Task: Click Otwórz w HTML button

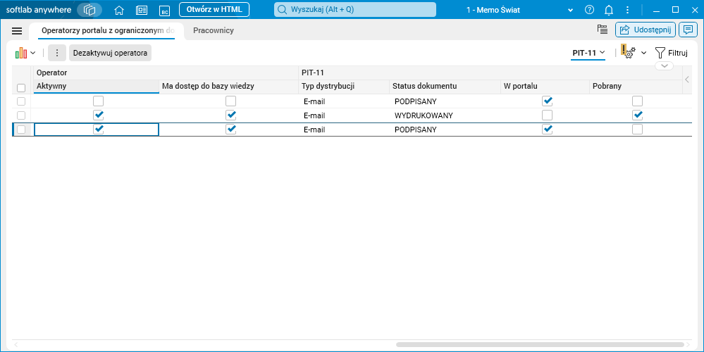Action: (x=214, y=9)
